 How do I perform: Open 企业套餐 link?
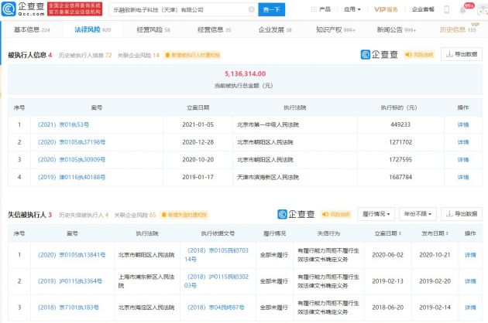pos(423,9)
